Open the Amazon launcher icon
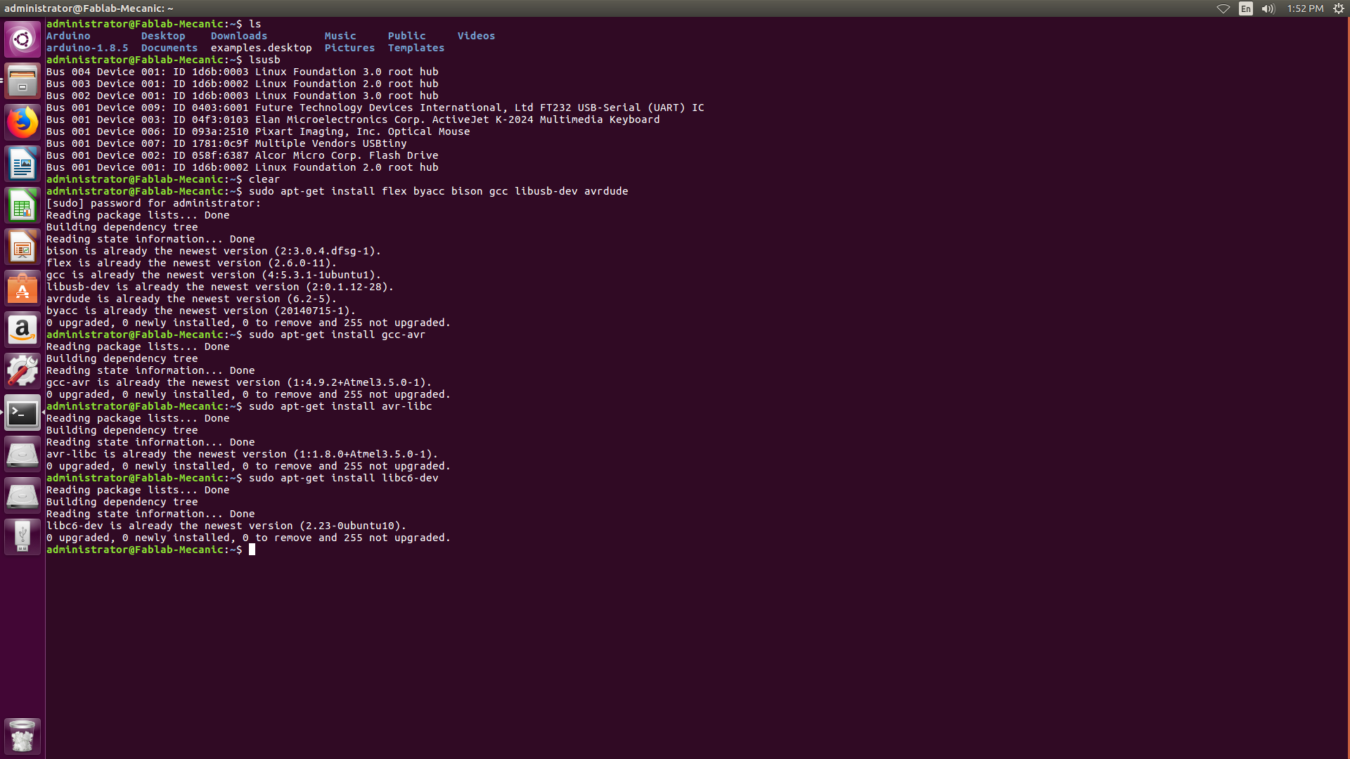The width and height of the screenshot is (1350, 759). [x=22, y=330]
